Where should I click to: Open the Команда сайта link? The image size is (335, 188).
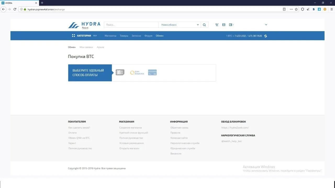[179, 138]
